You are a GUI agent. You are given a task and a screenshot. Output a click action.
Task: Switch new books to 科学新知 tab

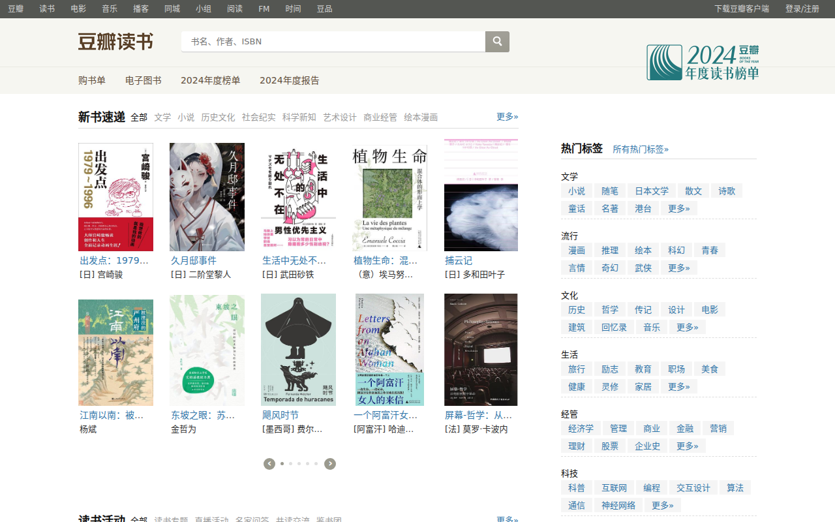click(x=299, y=117)
